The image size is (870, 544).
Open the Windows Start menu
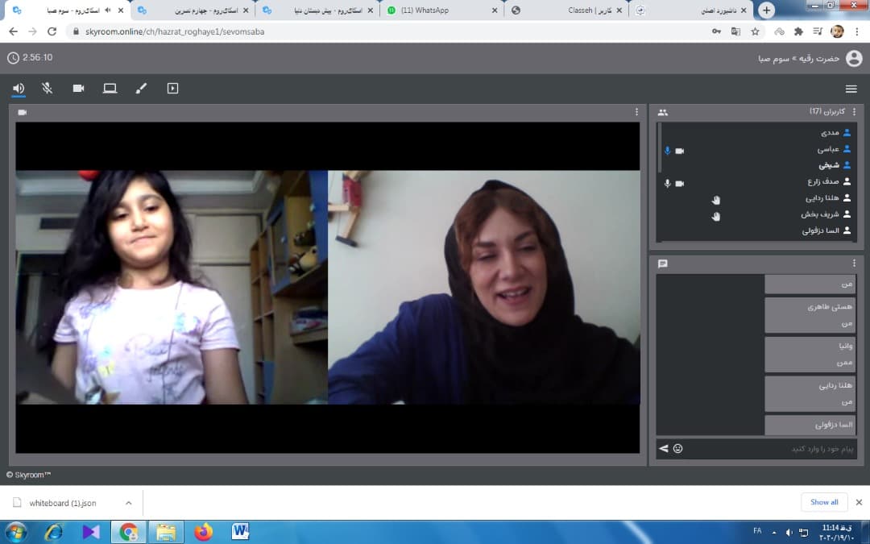click(15, 532)
